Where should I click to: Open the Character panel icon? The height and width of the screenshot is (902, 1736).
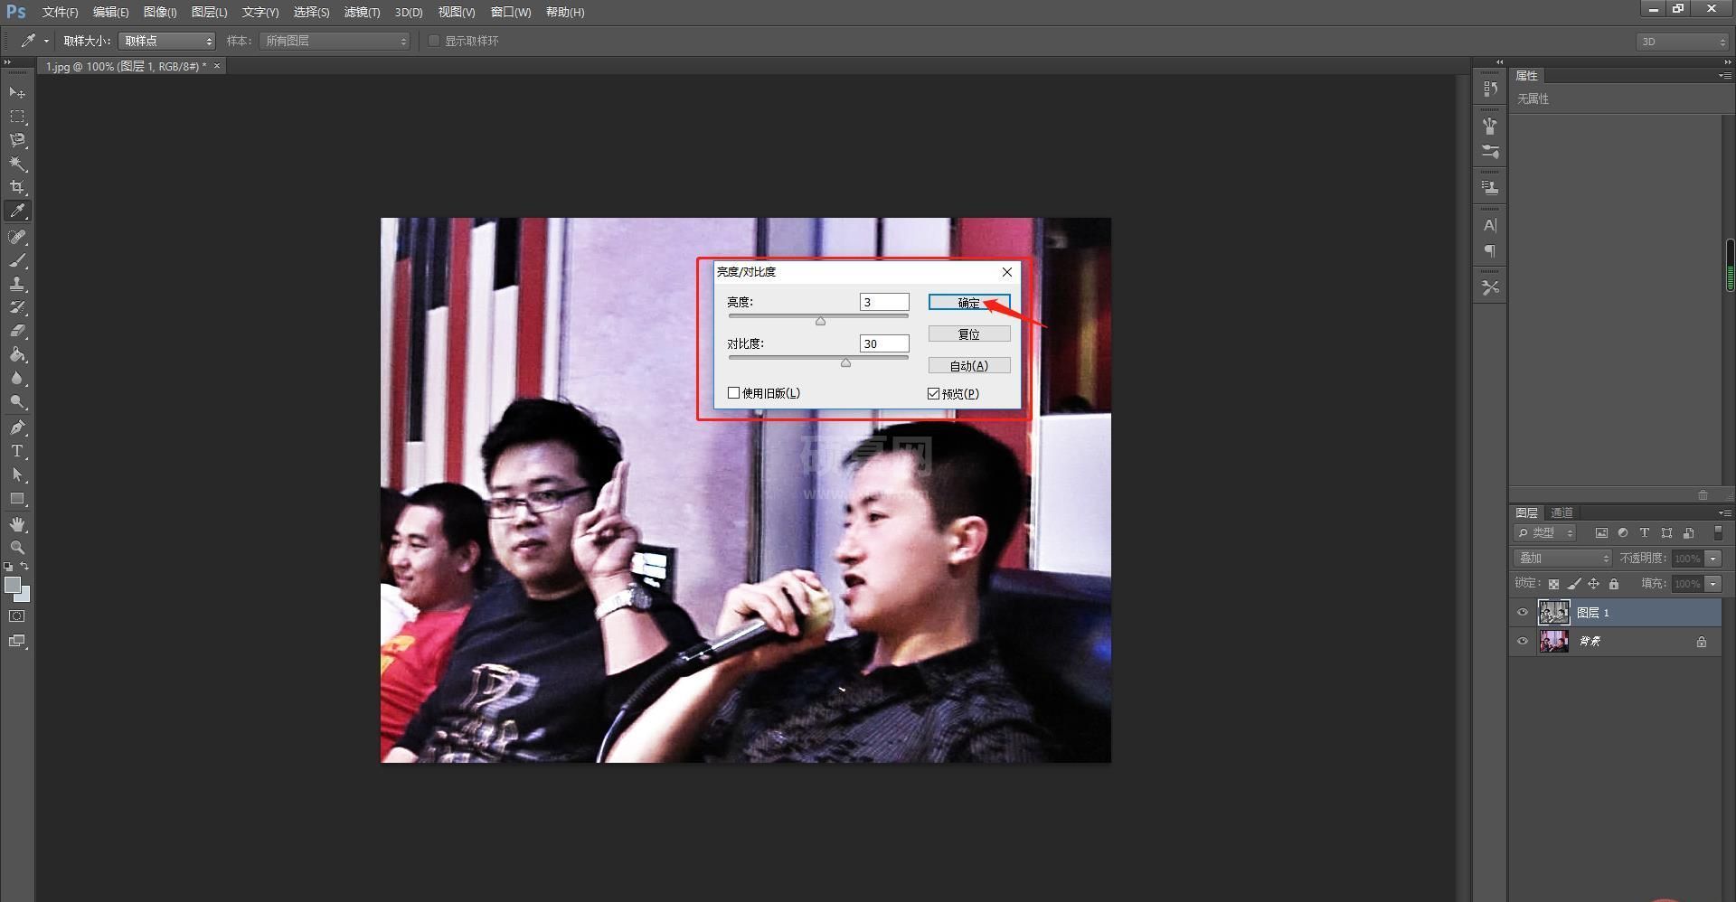(1490, 225)
